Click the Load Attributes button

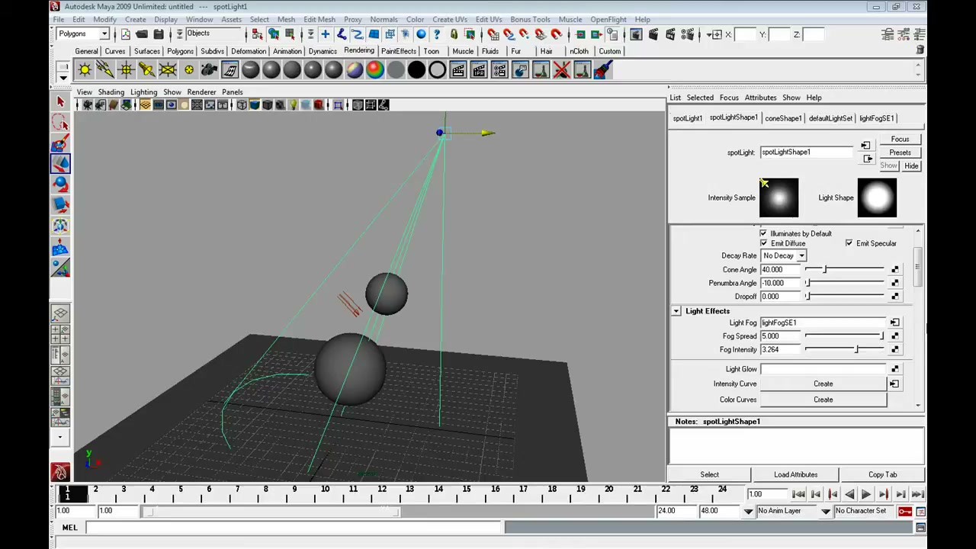tap(795, 474)
